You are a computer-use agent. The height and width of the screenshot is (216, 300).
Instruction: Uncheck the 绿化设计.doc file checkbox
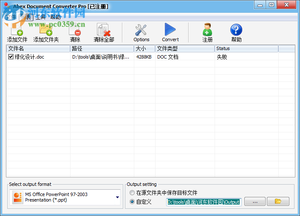pos(11,57)
